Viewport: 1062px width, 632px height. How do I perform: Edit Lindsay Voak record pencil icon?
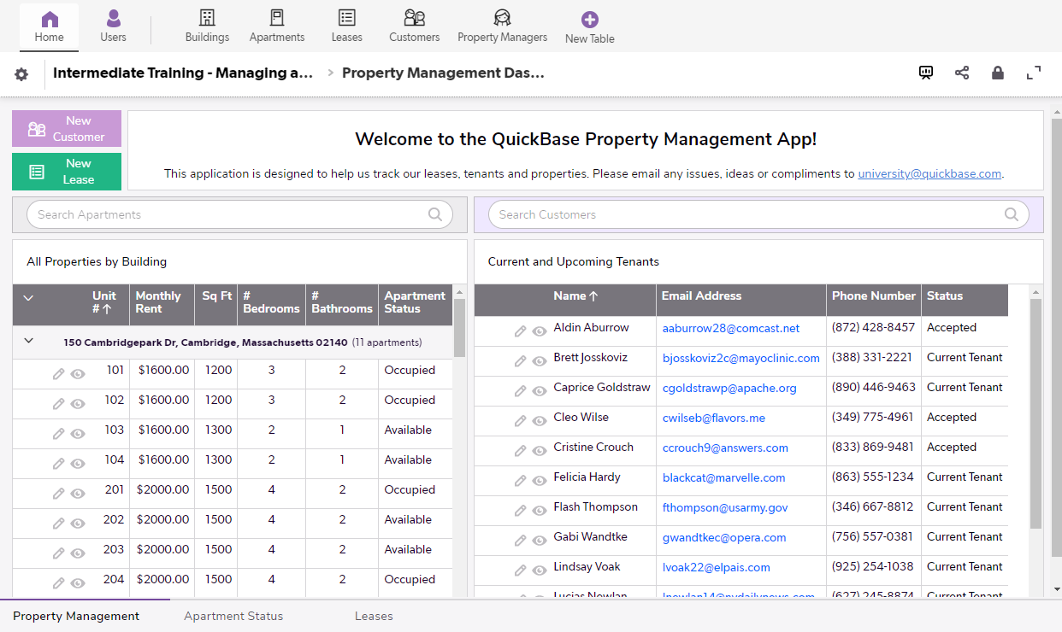(x=521, y=571)
